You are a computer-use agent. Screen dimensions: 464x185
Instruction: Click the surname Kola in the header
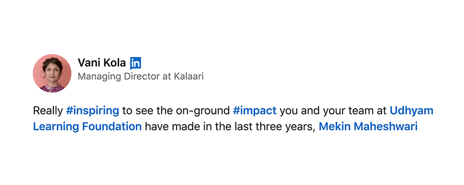(x=115, y=62)
